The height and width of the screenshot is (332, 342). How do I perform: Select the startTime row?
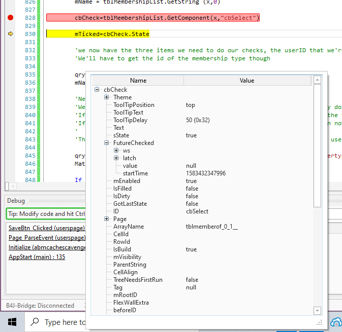pos(202,173)
